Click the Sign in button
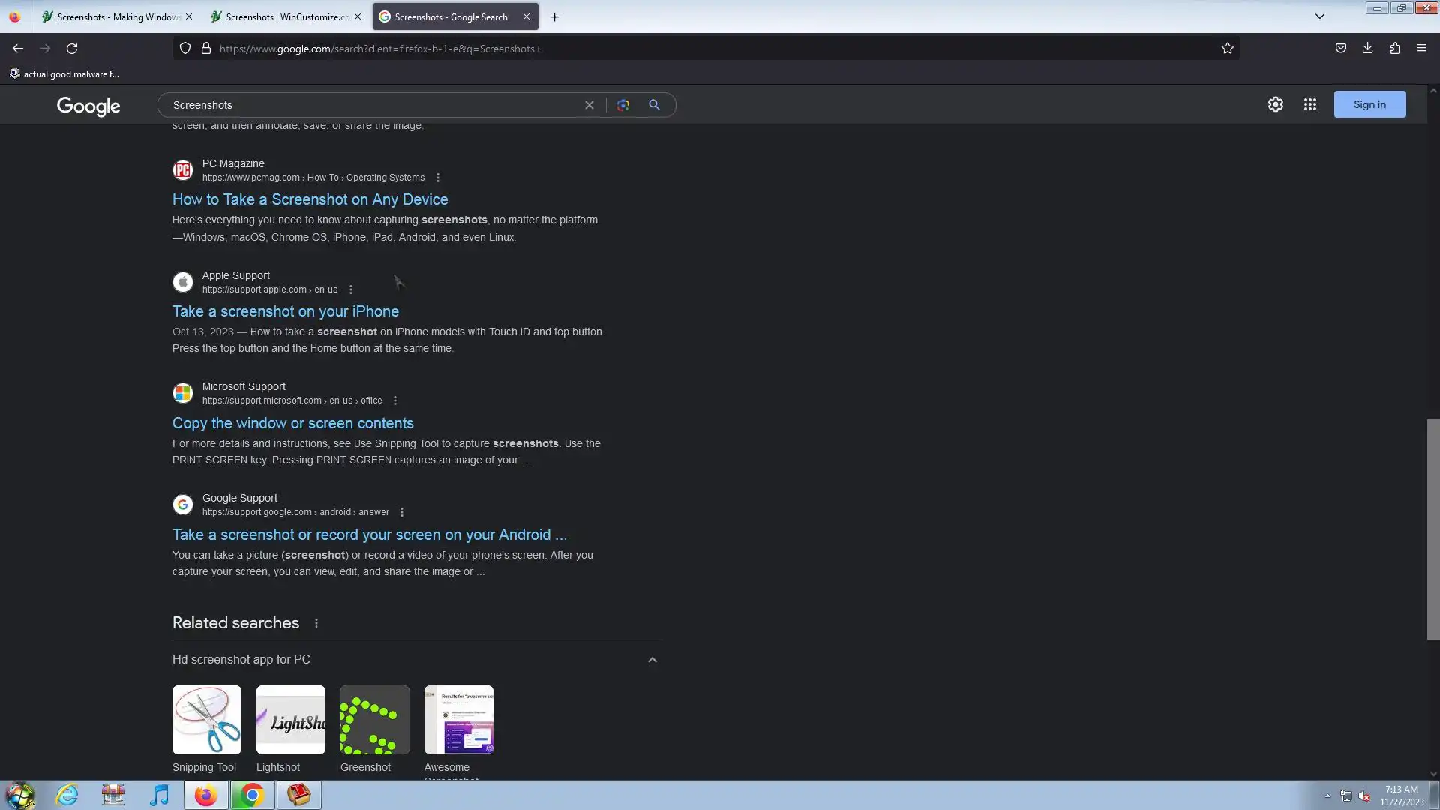The height and width of the screenshot is (810, 1440). coord(1369,104)
